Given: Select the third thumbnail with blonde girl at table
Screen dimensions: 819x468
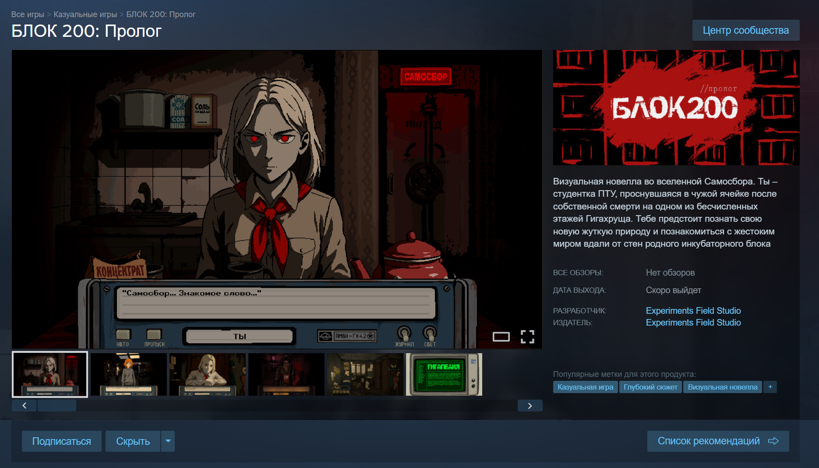Looking at the screenshot, I should 208,374.
